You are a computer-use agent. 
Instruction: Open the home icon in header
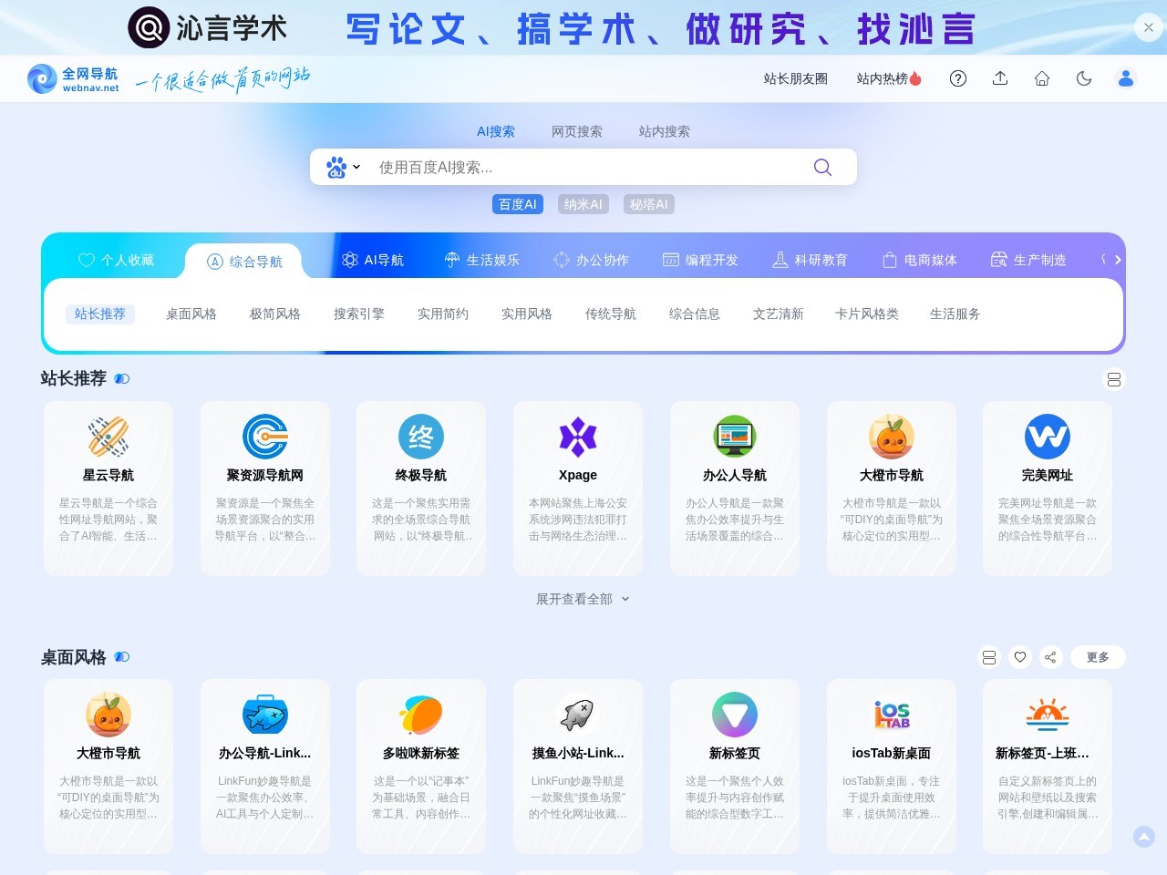pos(1042,78)
